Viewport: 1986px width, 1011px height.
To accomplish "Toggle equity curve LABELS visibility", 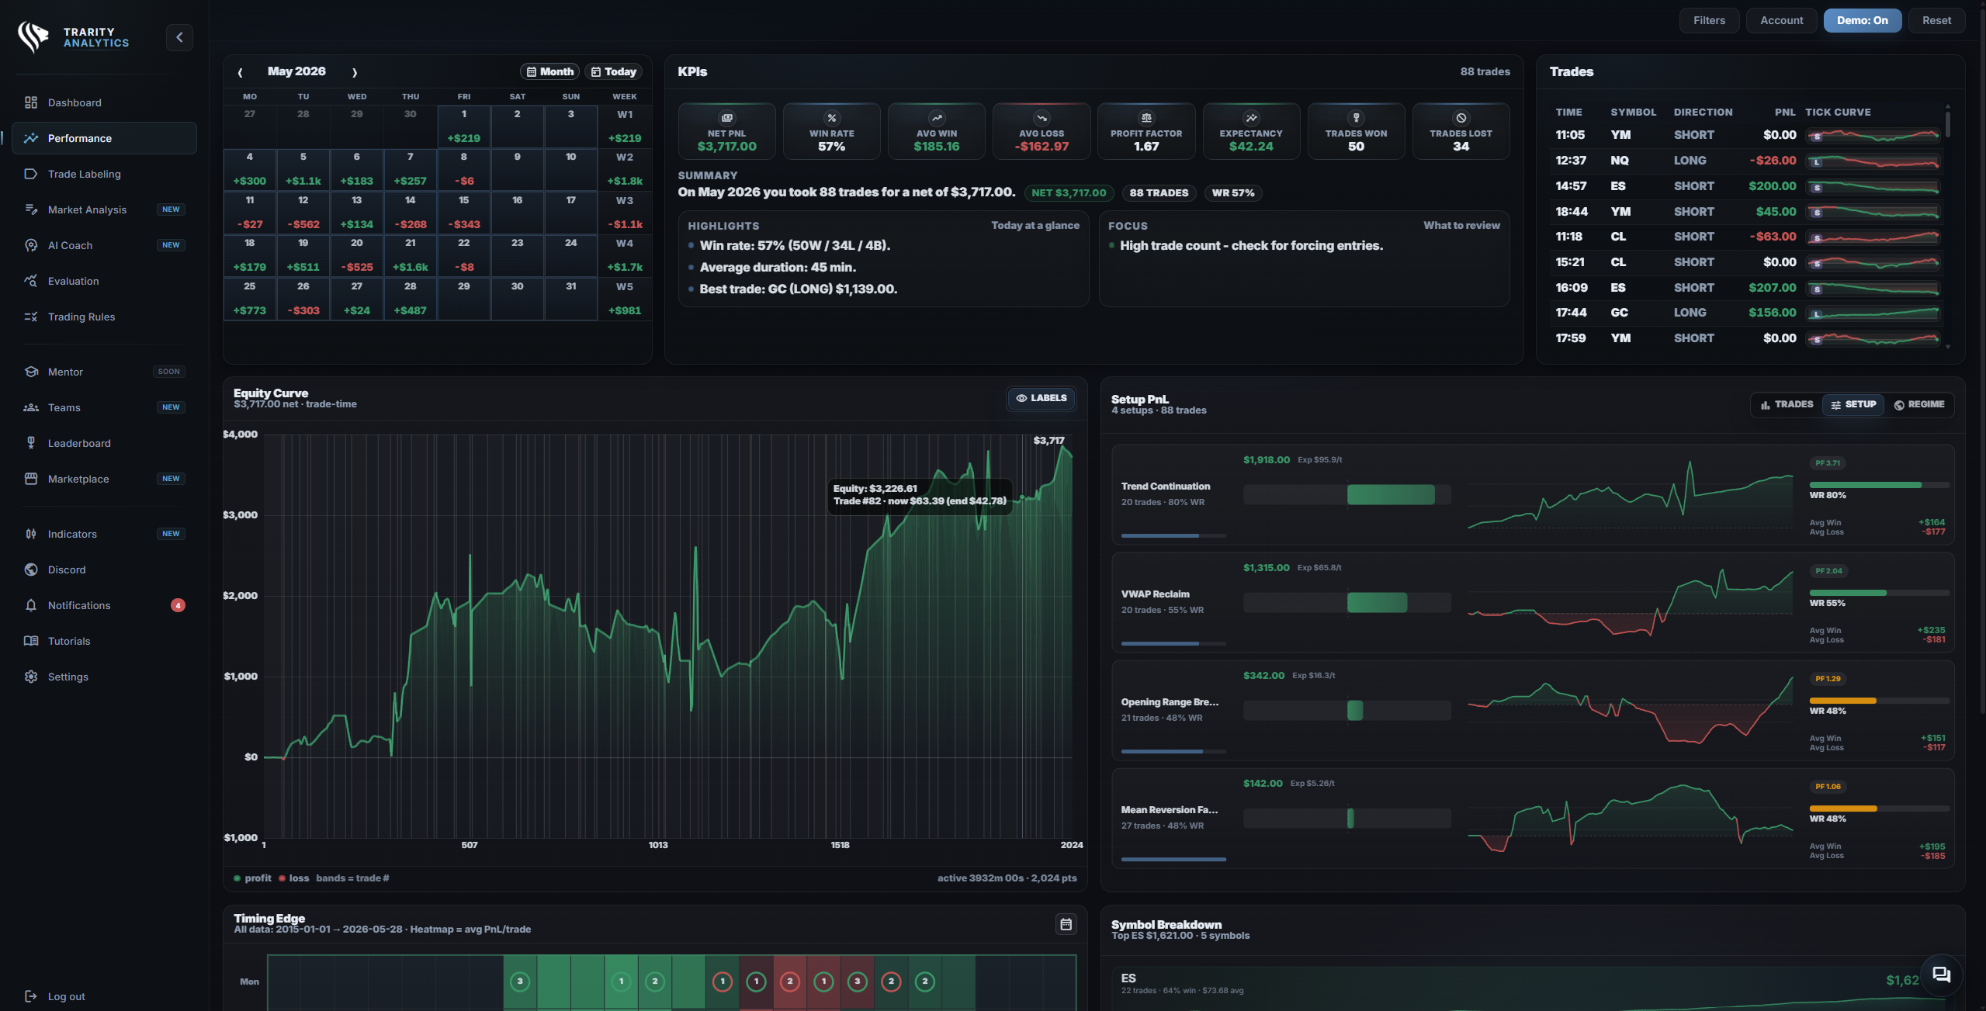I will coord(1042,398).
